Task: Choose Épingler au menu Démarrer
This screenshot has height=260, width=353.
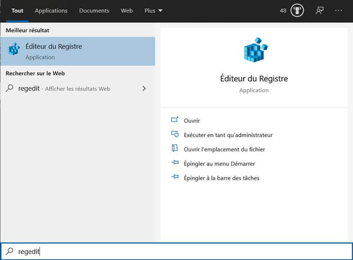Action: coord(219,164)
